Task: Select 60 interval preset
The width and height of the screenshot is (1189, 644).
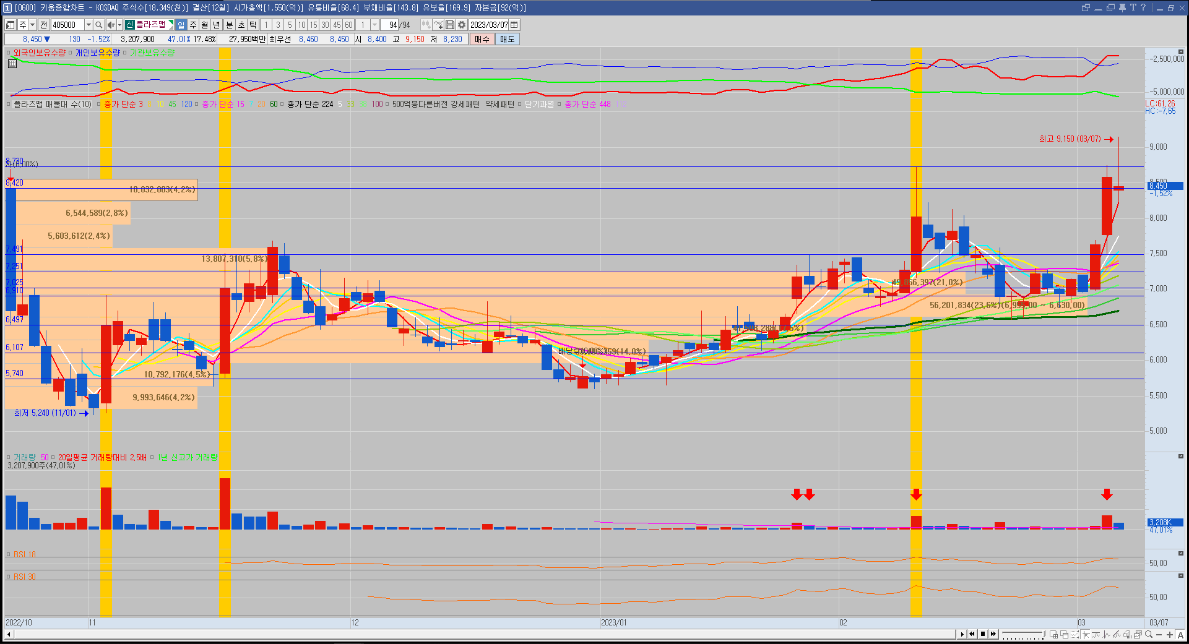Action: (348, 25)
